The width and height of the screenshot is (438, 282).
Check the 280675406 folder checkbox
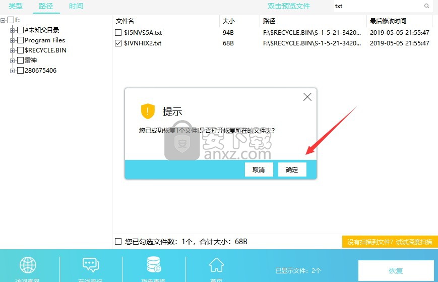[20, 71]
